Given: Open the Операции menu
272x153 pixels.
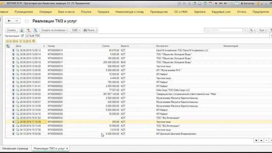Looking at the screenshot, I should tap(45, 12).
